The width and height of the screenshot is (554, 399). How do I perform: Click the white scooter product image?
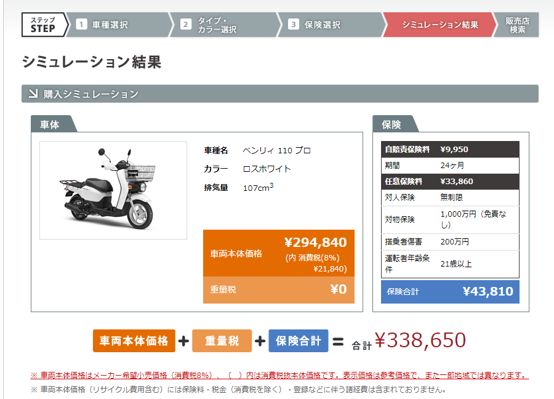click(113, 190)
